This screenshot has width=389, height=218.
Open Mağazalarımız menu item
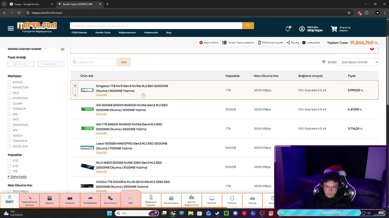pyautogui.click(x=127, y=32)
